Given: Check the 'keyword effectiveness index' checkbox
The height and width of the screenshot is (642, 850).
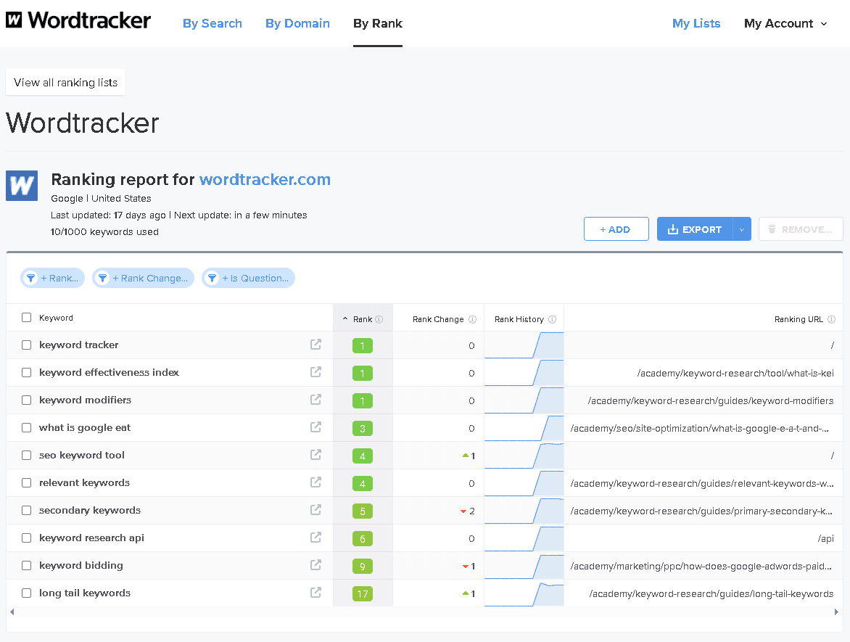Looking at the screenshot, I should [x=27, y=373].
